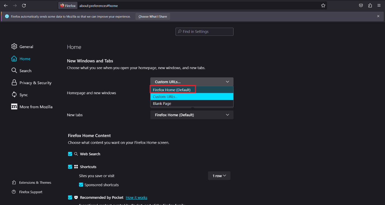Click the Extensions & Themes icon
The height and width of the screenshot is (205, 385).
pos(14,183)
